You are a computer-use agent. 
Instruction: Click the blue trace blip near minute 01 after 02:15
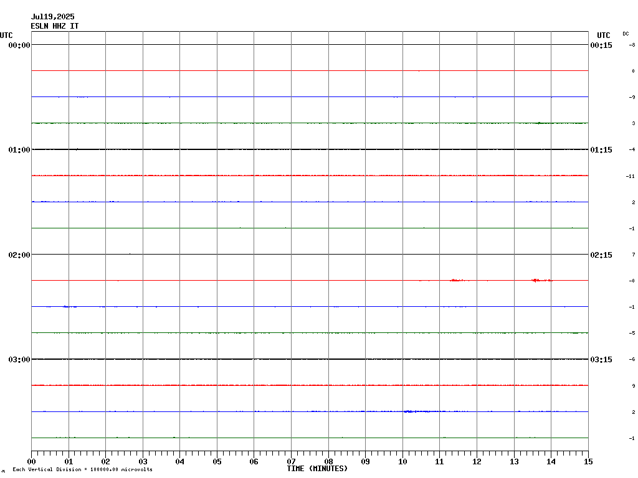(x=69, y=306)
